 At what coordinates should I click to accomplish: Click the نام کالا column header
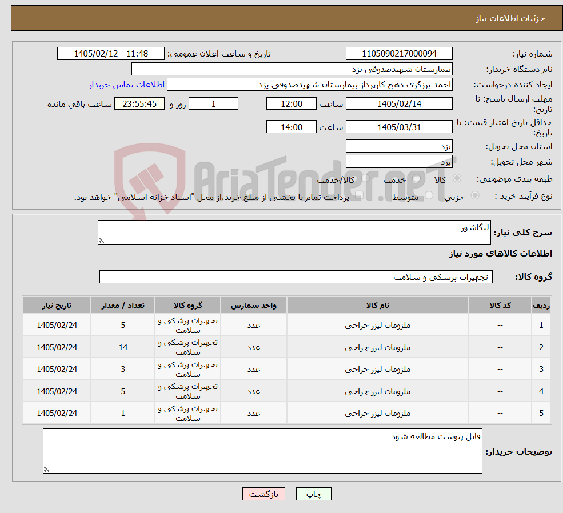377,305
